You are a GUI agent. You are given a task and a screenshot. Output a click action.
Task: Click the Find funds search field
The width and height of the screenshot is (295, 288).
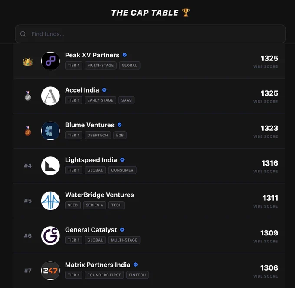tap(151, 34)
